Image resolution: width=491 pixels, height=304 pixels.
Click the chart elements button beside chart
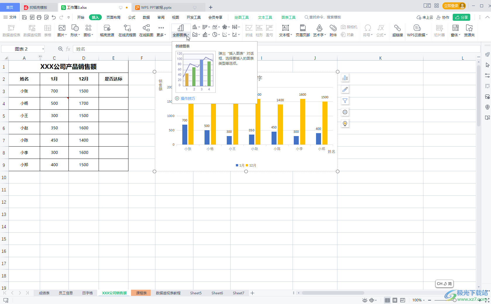345,78
